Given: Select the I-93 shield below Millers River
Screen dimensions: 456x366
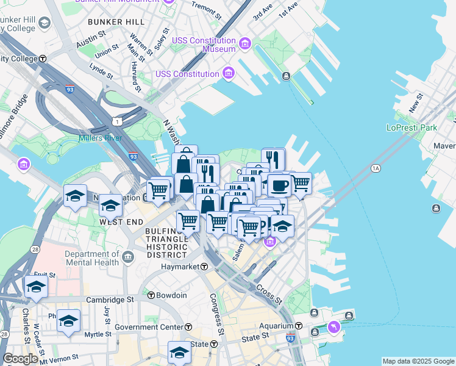Looking at the screenshot, I should (133, 156).
